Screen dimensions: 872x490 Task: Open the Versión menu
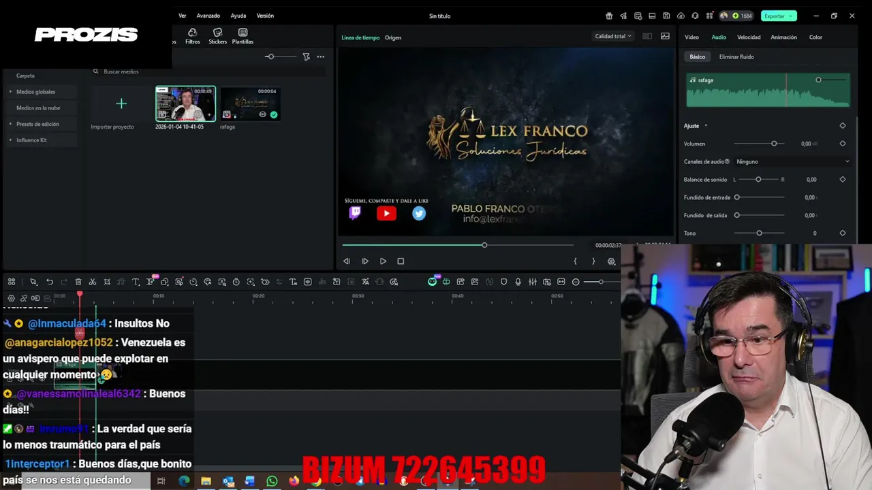click(265, 16)
